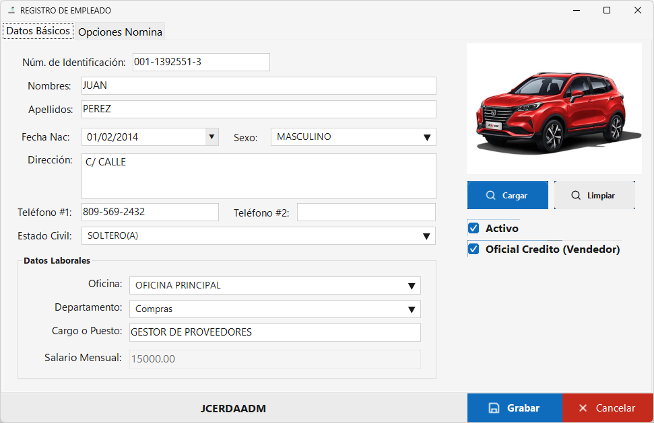Click the floppy disk save icon
Image resolution: width=654 pixels, height=423 pixels.
[x=494, y=408]
